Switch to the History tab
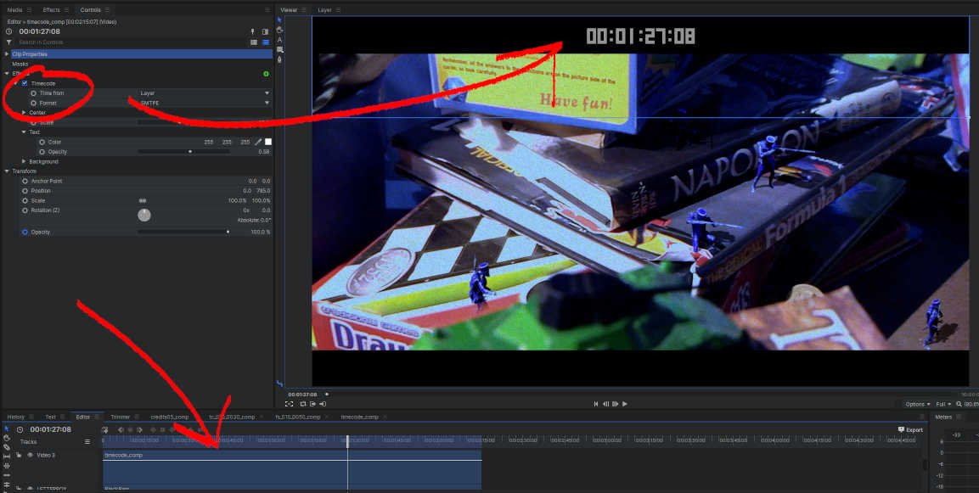Screen dimensions: 979x493 15,417
